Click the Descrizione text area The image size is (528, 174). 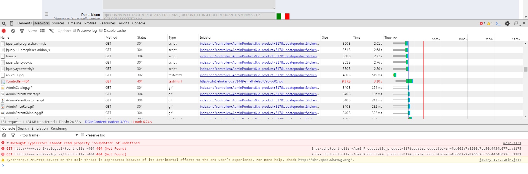pos(189,16)
